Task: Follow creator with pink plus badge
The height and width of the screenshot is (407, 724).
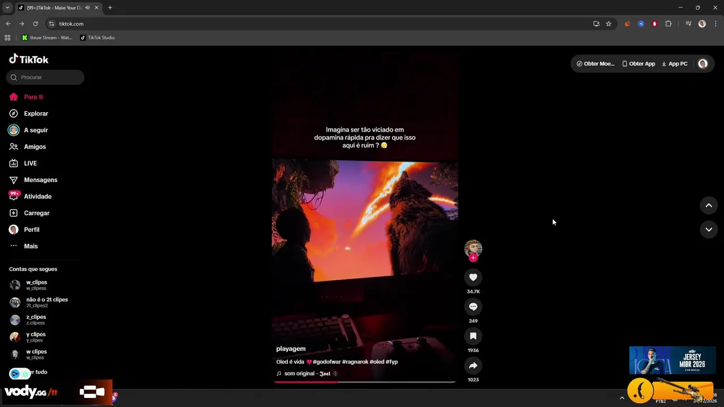Action: coord(473,258)
